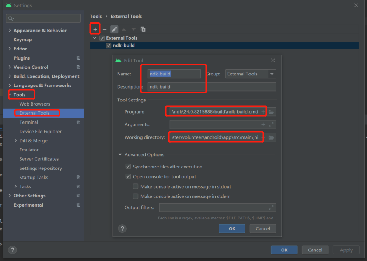Screen dimensions: 367x261
Task: Click the insert macro plus for Arguments
Action: point(264,124)
